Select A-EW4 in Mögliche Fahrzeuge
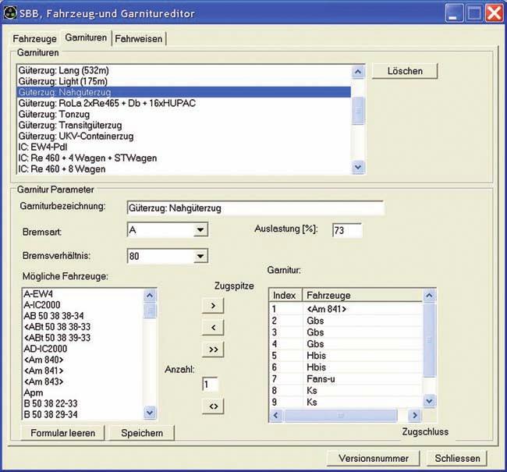Image resolution: width=507 pixels, height=472 pixels. click(x=83, y=294)
